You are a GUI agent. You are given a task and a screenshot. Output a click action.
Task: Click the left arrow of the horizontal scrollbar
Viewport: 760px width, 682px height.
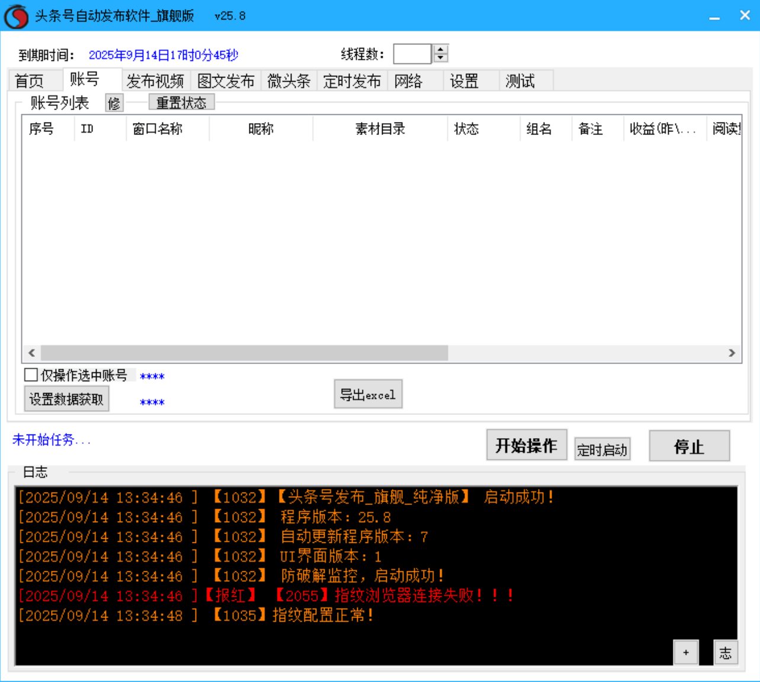pyautogui.click(x=31, y=352)
